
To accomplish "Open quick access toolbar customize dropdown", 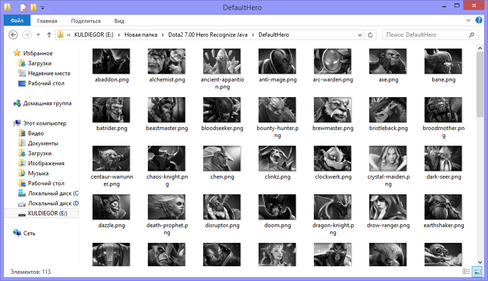I will coord(42,7).
